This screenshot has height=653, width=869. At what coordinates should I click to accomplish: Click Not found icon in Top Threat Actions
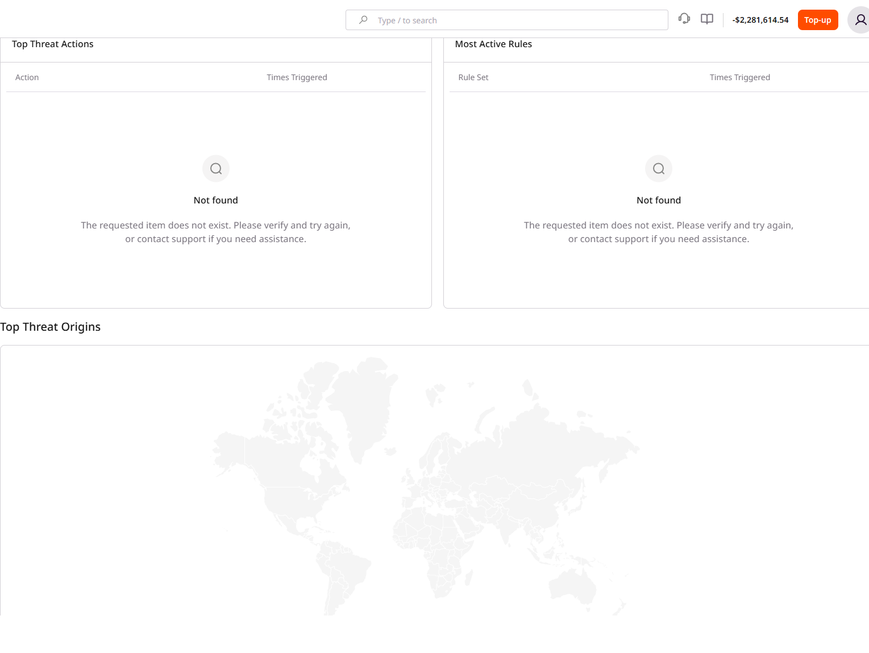(216, 169)
